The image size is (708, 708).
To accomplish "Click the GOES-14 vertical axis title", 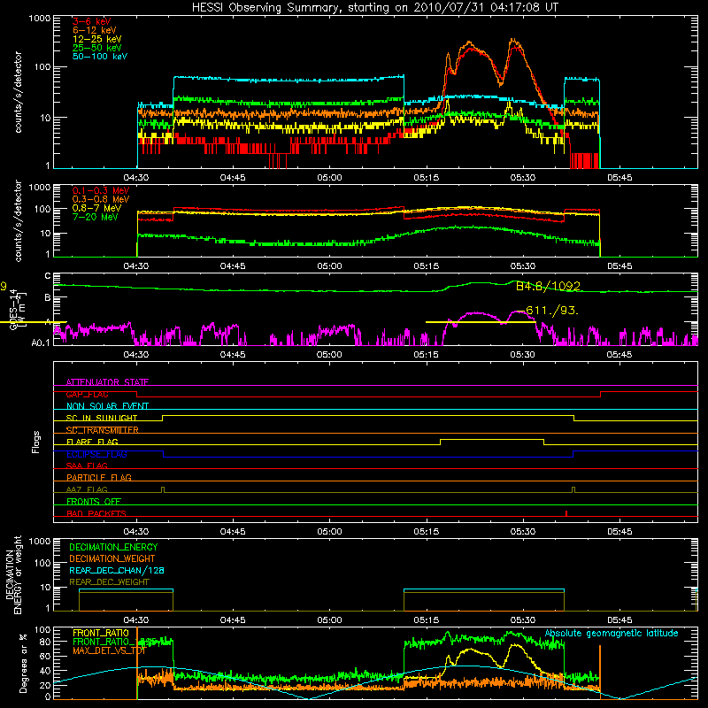I will point(13,309).
